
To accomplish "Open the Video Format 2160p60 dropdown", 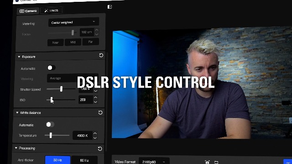I will coord(154,161).
